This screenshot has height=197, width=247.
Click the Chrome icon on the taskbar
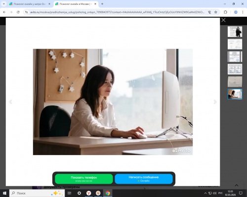108,193
